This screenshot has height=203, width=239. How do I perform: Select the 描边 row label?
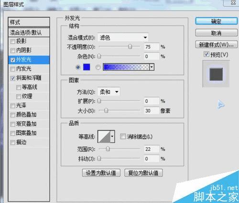point(22,142)
